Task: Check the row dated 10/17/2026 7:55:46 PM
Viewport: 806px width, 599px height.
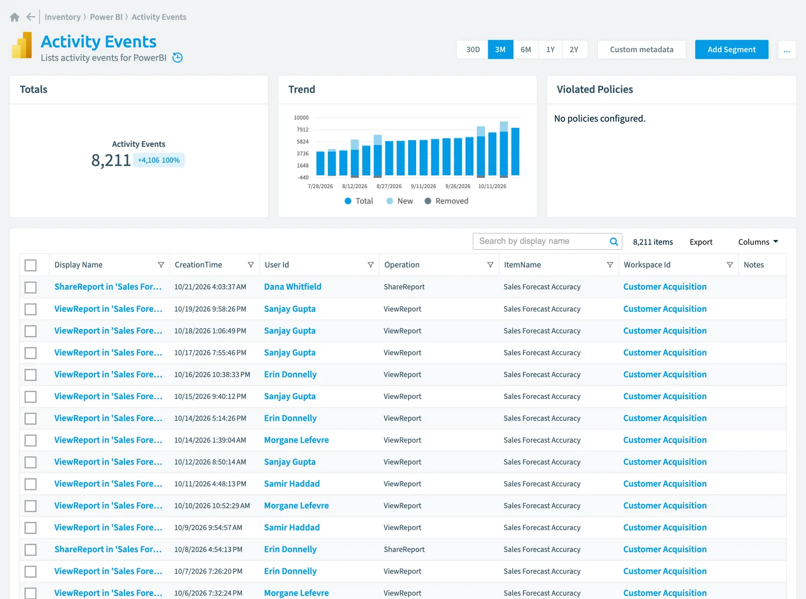Action: coord(31,353)
